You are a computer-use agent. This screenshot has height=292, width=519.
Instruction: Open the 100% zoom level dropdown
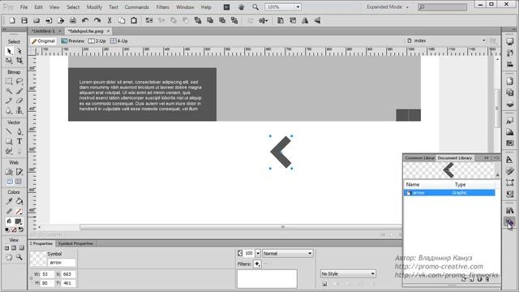coord(298,7)
